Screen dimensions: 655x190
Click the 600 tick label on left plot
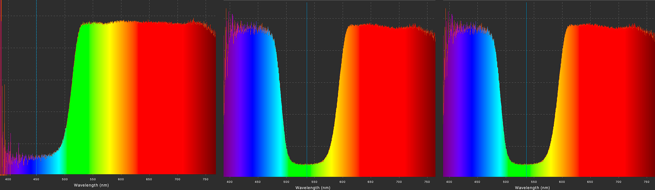121,179
